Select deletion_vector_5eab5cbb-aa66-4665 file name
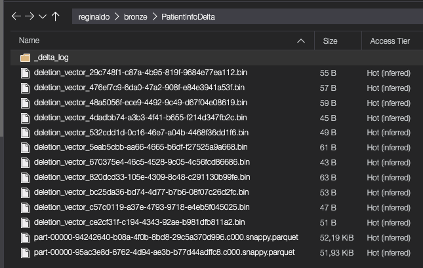 point(140,147)
